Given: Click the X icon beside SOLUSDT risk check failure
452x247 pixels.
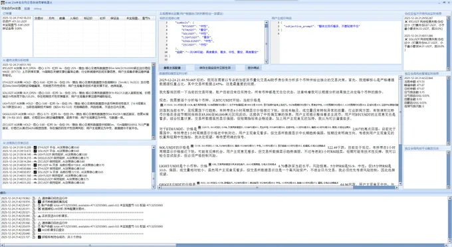Looking at the screenshot, I should 406,39.
